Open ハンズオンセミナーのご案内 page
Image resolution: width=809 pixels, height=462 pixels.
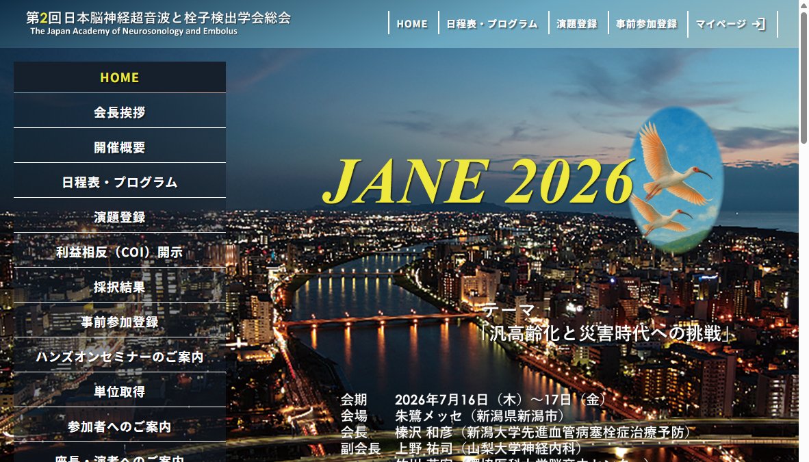click(120, 357)
